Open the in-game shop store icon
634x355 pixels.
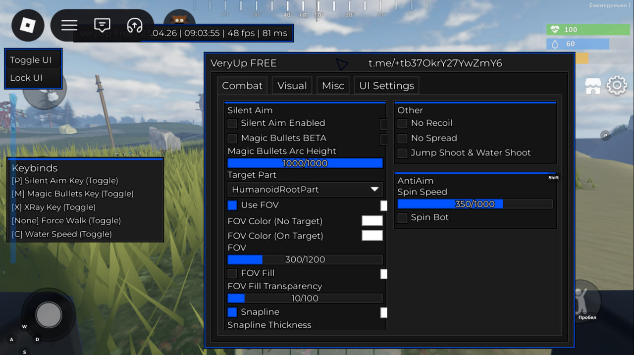pyautogui.click(x=593, y=86)
